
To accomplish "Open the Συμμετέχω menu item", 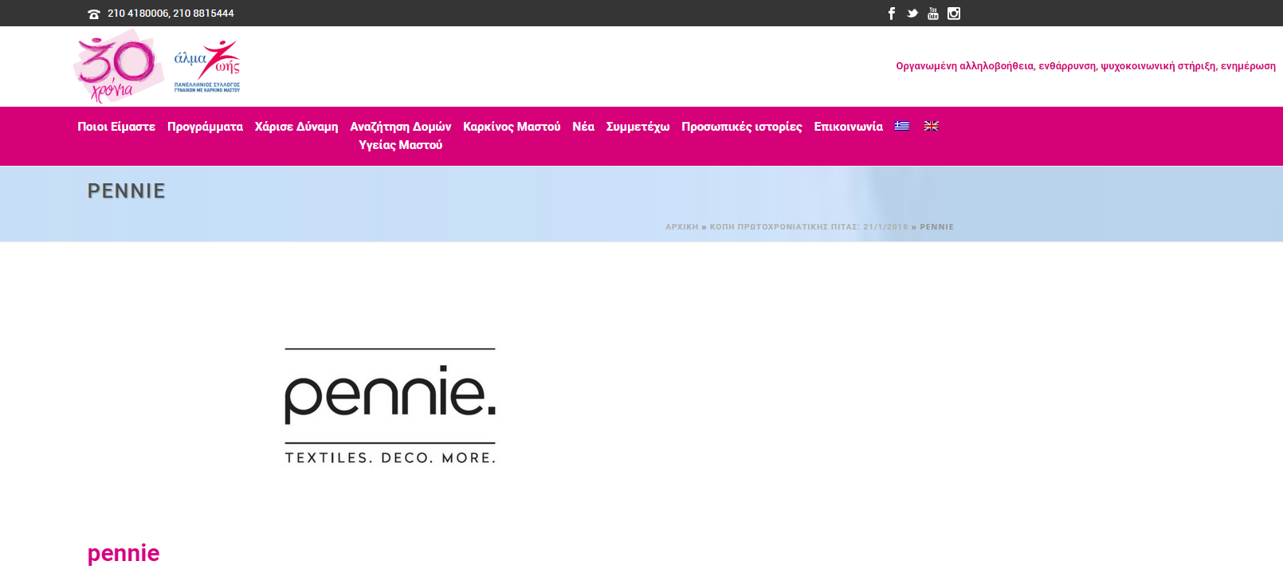I will click(x=638, y=127).
